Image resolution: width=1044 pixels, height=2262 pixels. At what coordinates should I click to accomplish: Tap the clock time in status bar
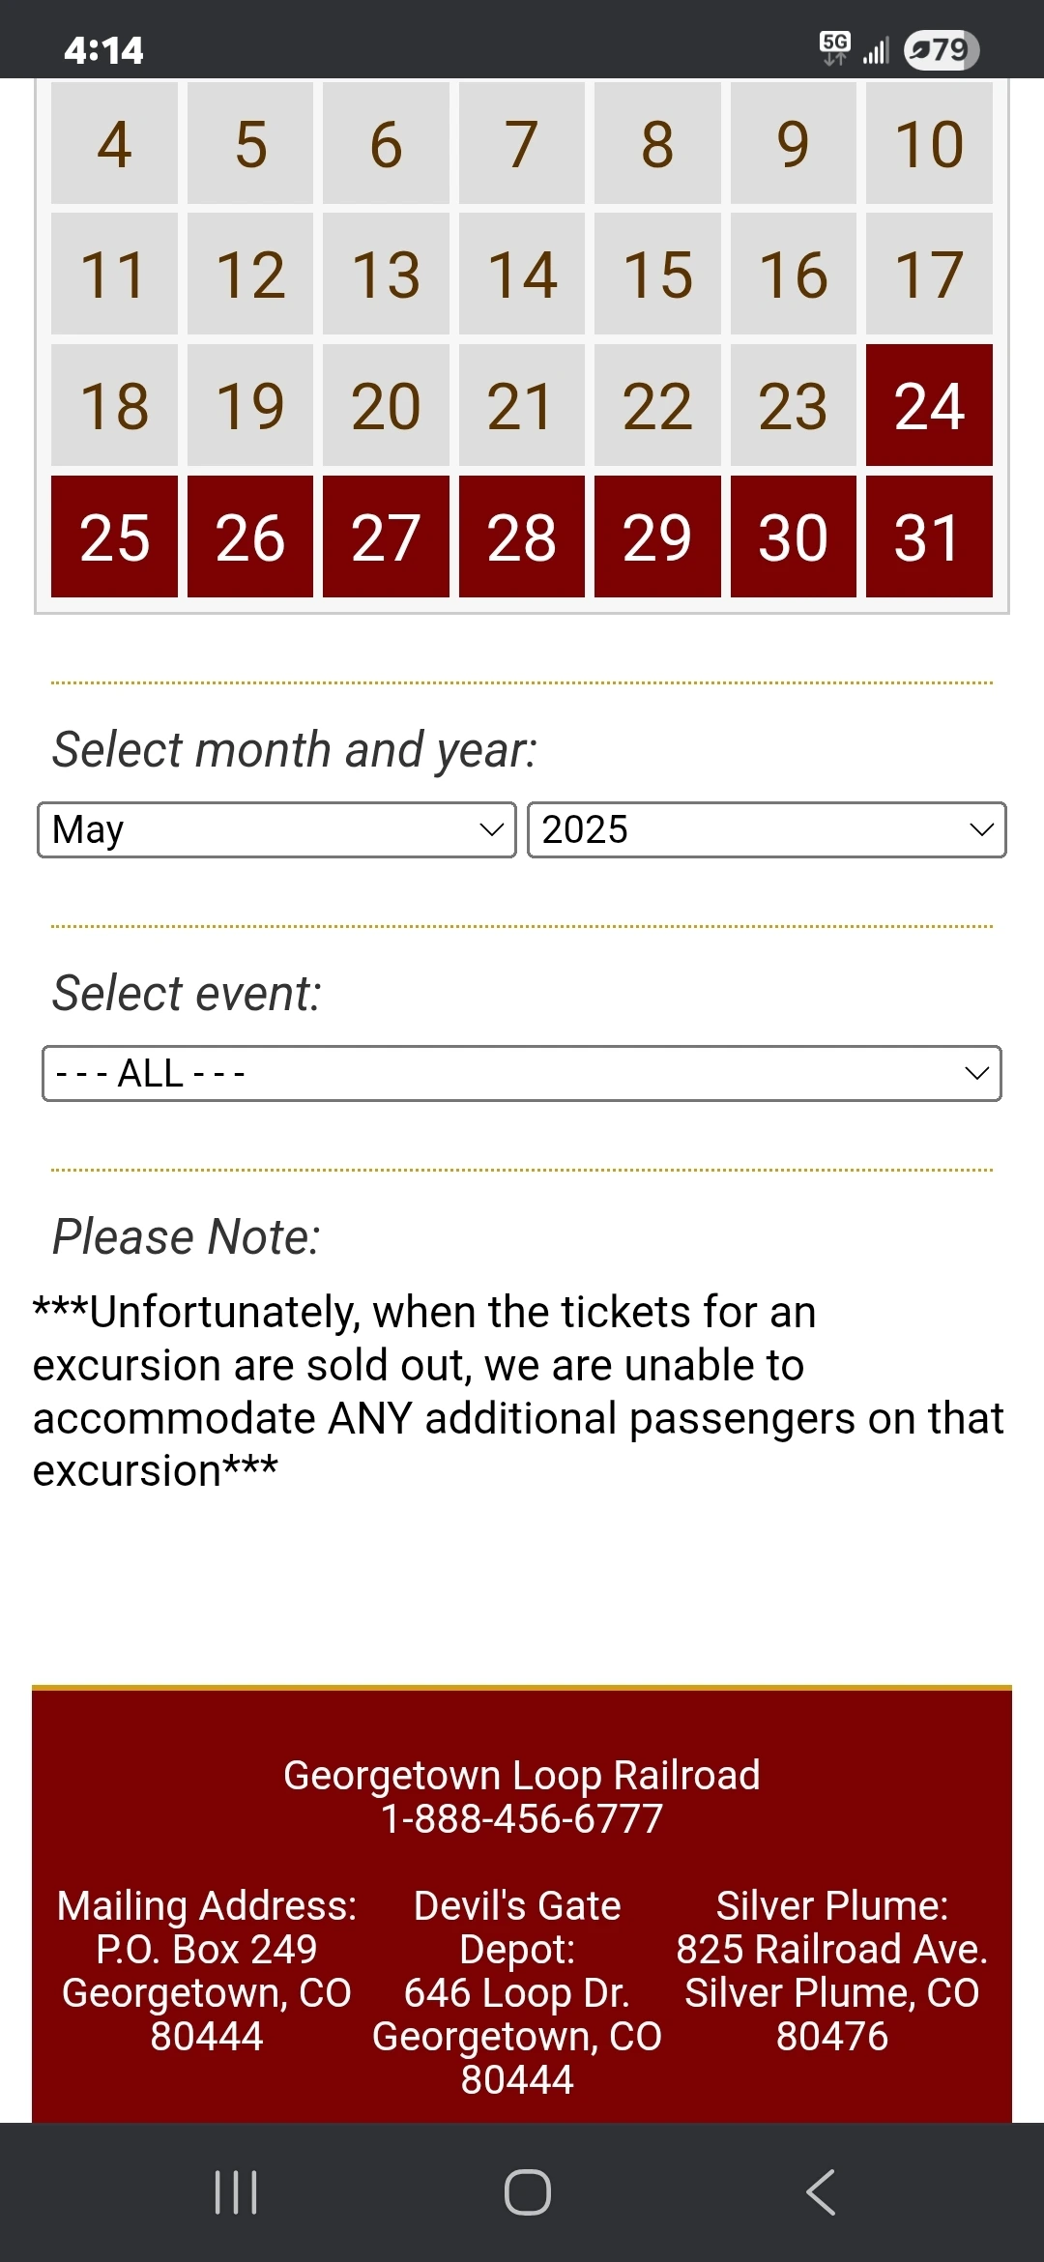pyautogui.click(x=103, y=49)
